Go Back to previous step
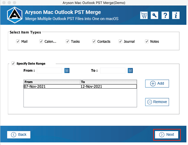 click(x=19, y=134)
